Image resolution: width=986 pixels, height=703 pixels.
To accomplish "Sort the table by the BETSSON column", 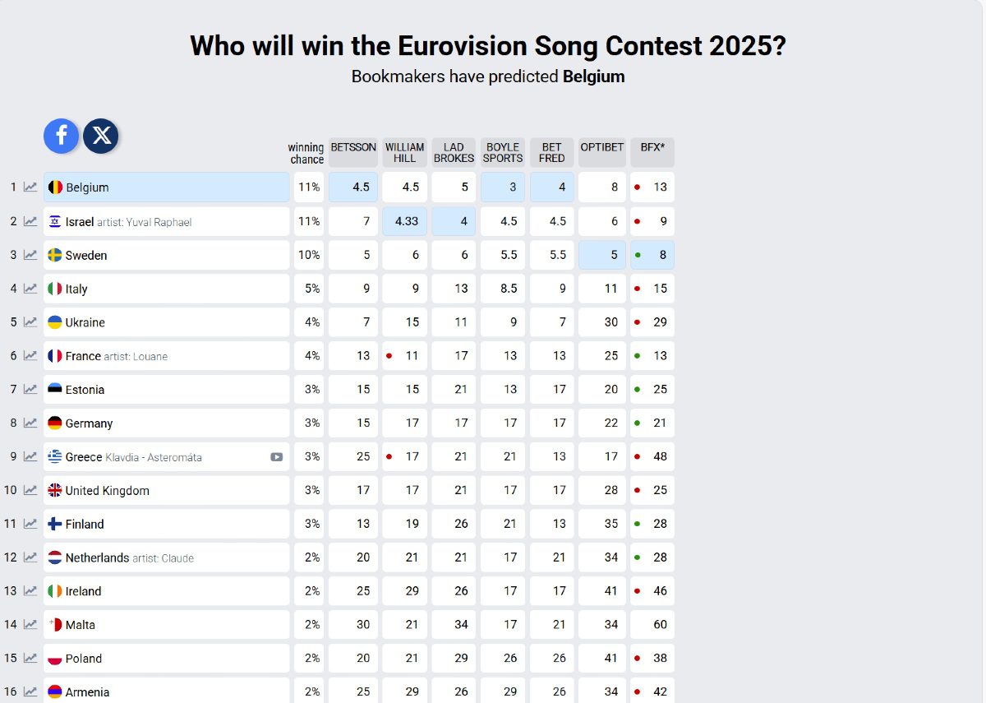I will (x=352, y=148).
